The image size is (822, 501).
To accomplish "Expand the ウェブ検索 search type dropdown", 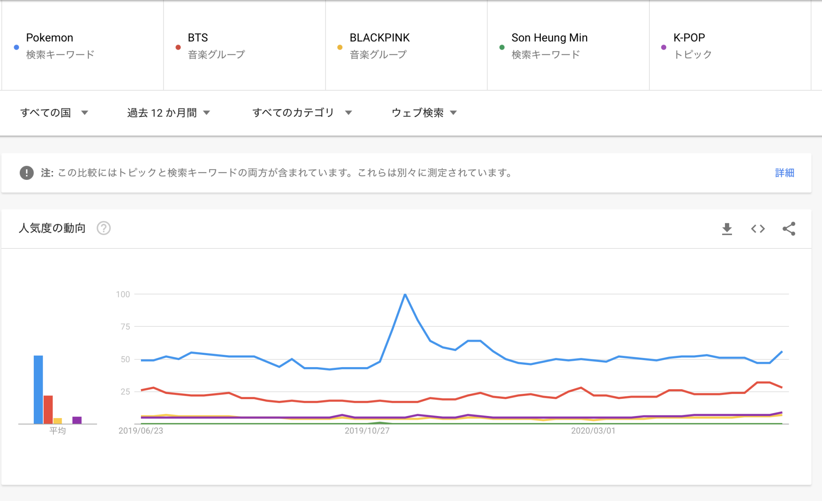I will (424, 113).
